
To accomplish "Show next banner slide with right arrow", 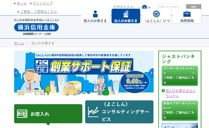I will pos(151,73).
